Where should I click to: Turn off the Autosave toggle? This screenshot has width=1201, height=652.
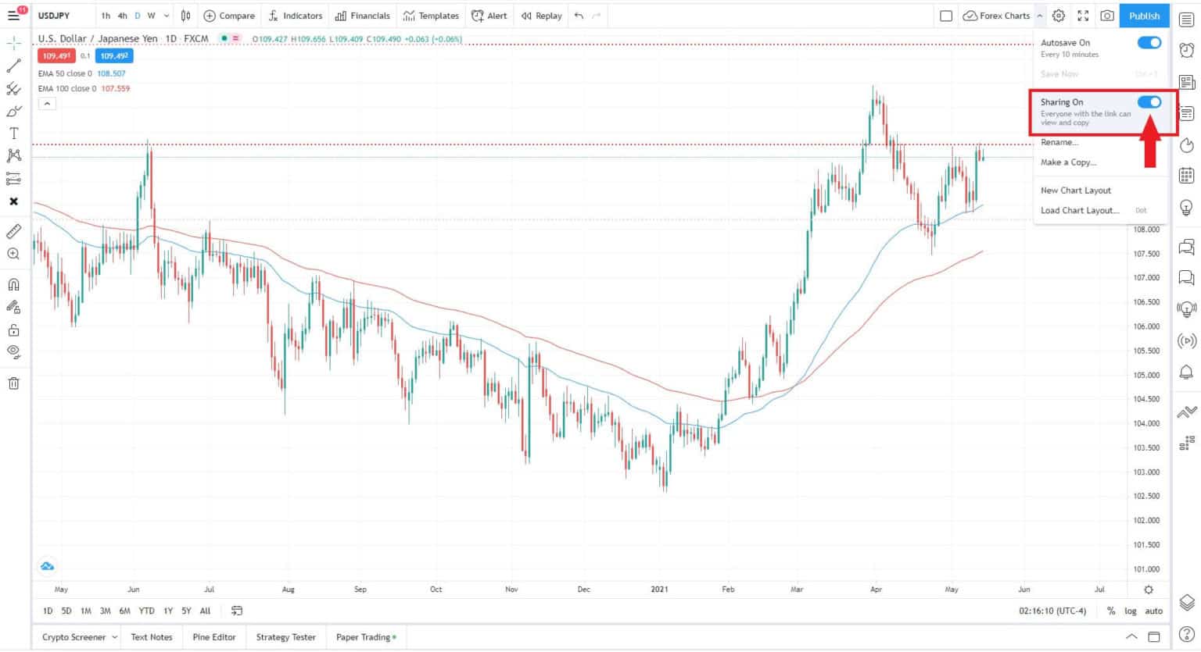1149,42
